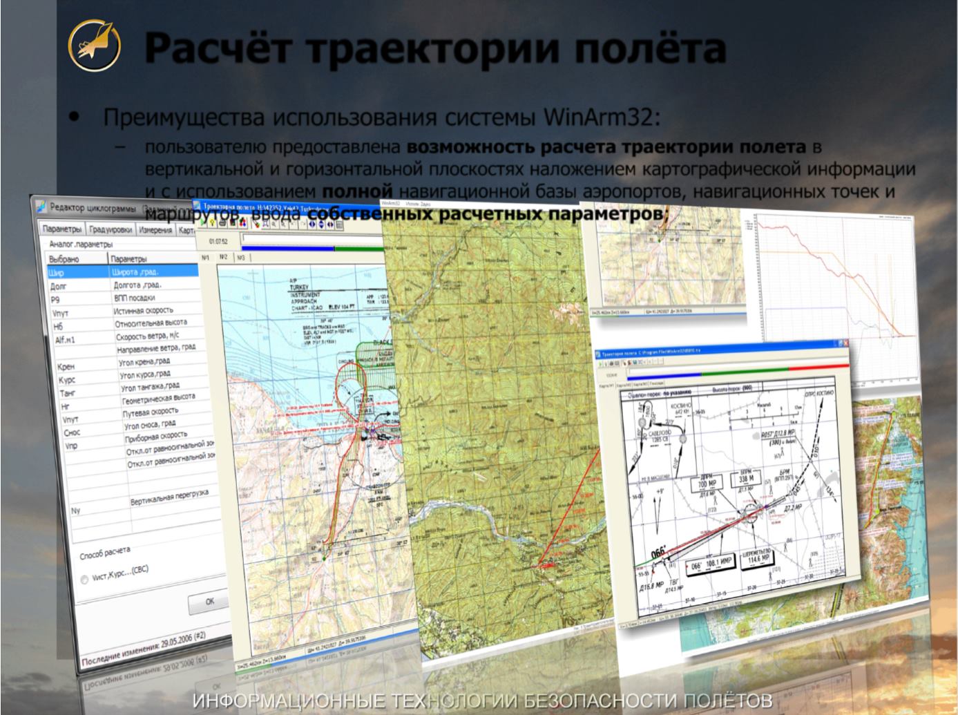Click the OK button in Редактор циклограммы

click(210, 602)
